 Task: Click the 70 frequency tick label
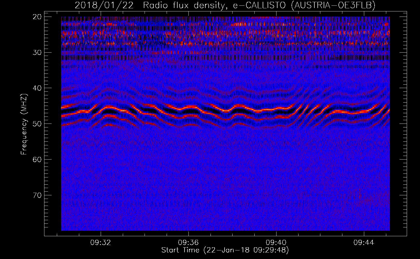point(37,195)
